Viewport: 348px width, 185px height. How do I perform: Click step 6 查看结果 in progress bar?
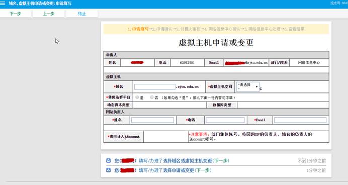(294, 29)
